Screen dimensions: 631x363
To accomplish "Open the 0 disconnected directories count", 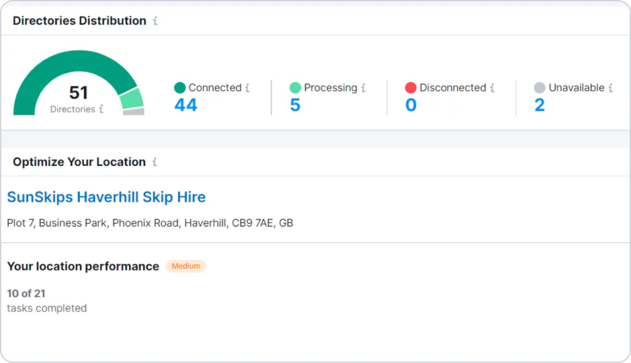I will pyautogui.click(x=411, y=105).
